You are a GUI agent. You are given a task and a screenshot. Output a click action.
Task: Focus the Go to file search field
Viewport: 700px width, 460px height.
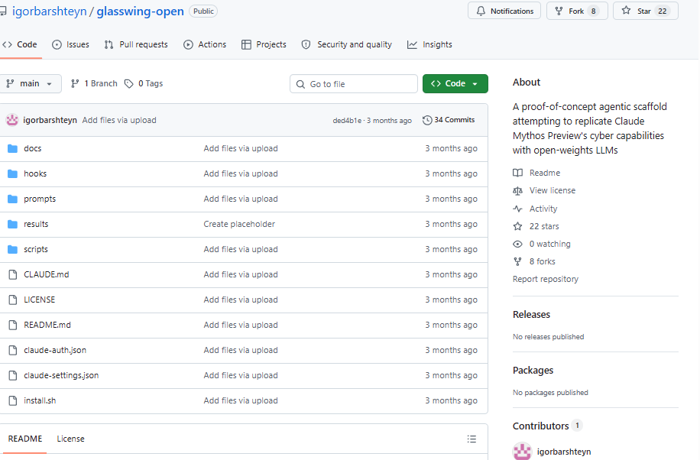[x=354, y=84]
